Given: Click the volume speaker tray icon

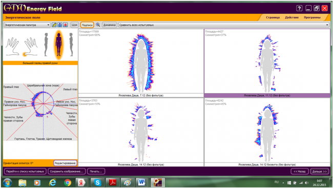Looking at the screenshot, I should tap(306, 183).
